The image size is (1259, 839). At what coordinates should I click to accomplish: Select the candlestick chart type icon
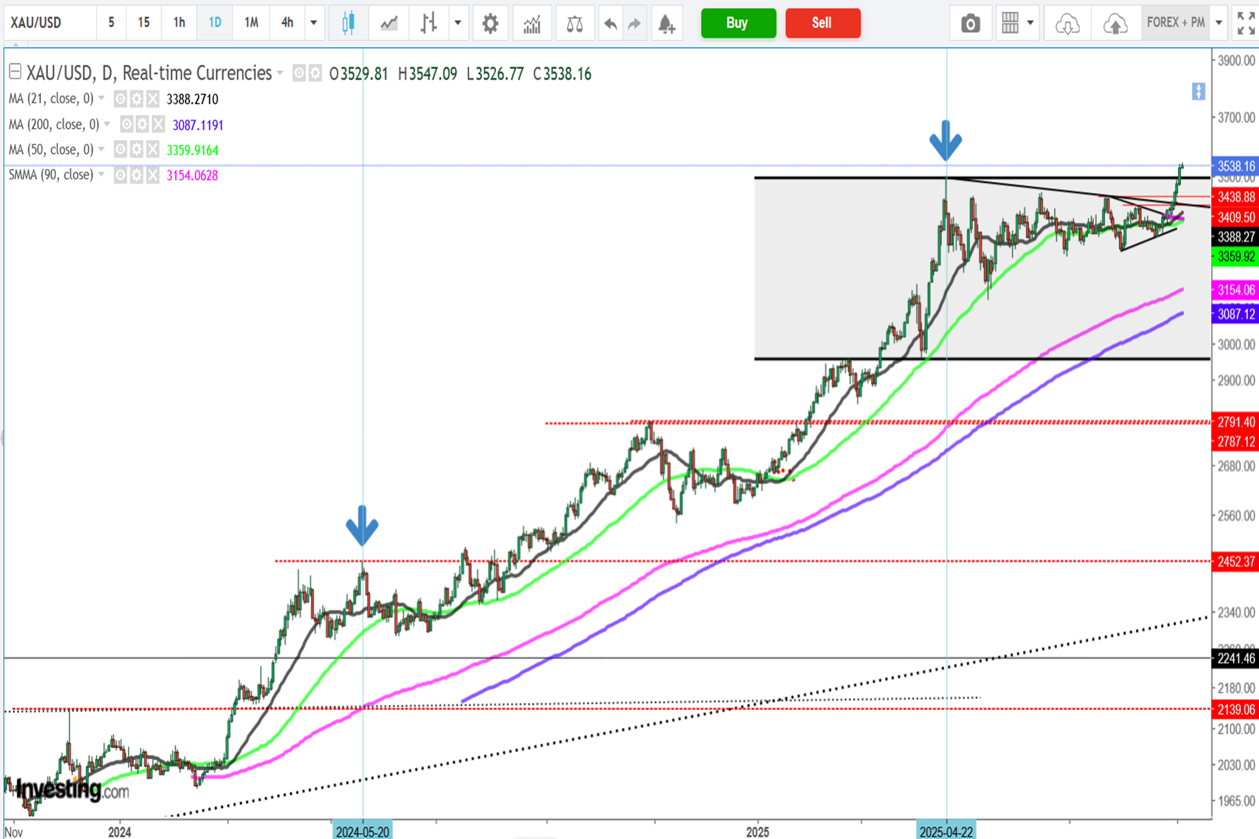click(348, 23)
